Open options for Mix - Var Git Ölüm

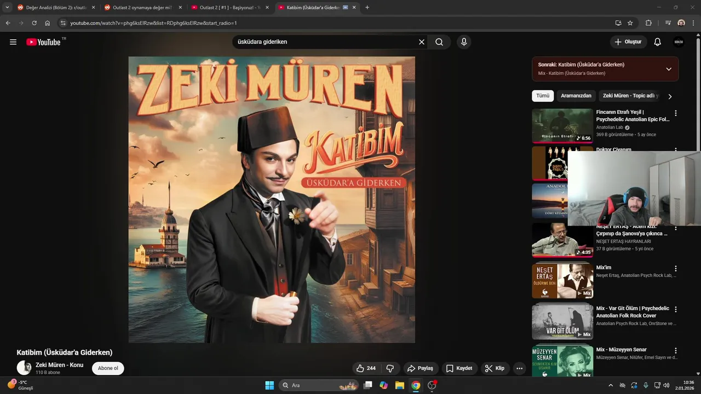pos(676,309)
